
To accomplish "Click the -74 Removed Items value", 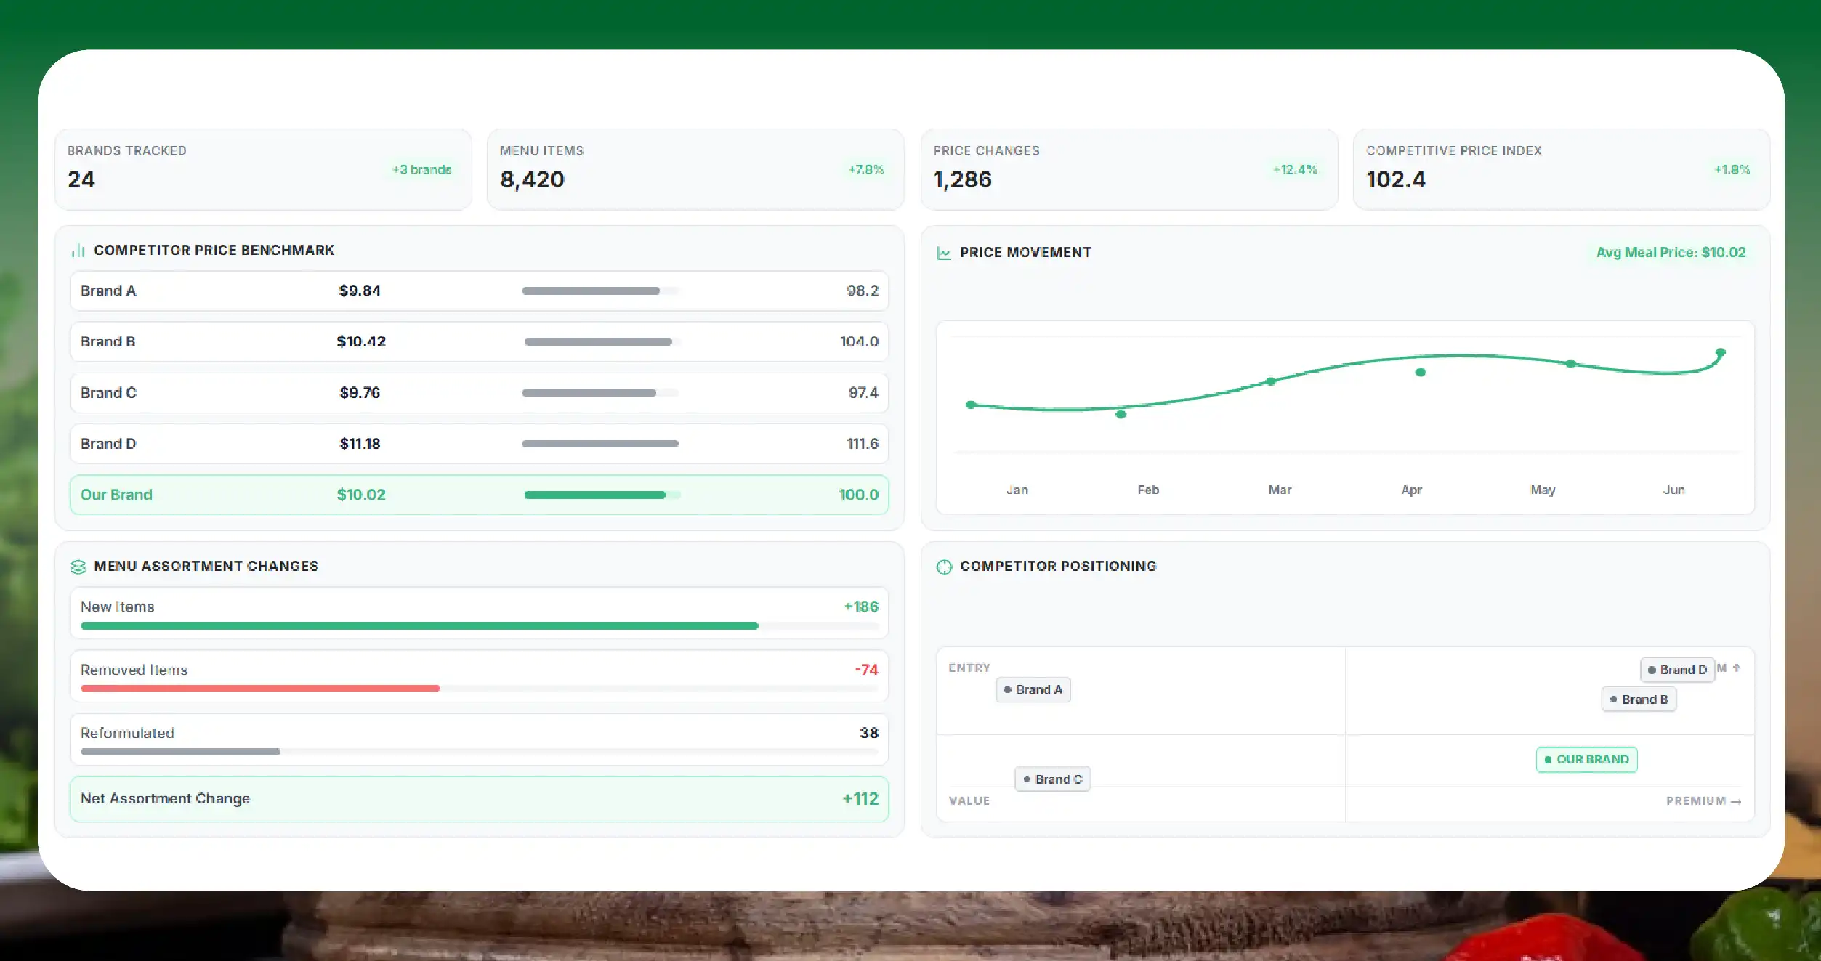I will [x=866, y=670].
